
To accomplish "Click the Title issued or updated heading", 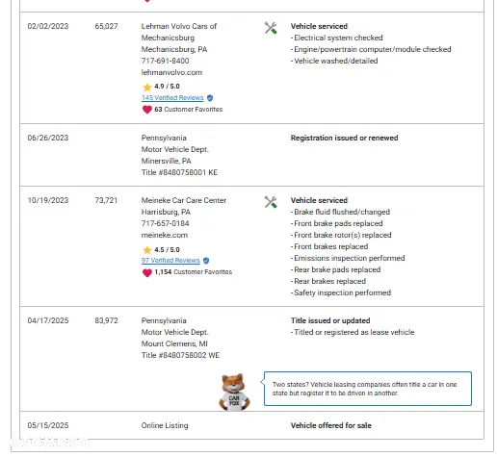I will click(x=330, y=320).
